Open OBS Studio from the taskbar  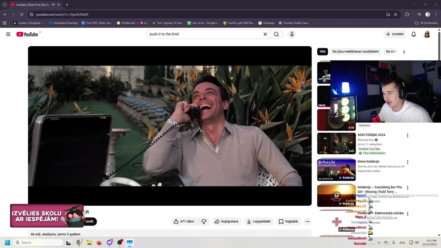(120, 242)
